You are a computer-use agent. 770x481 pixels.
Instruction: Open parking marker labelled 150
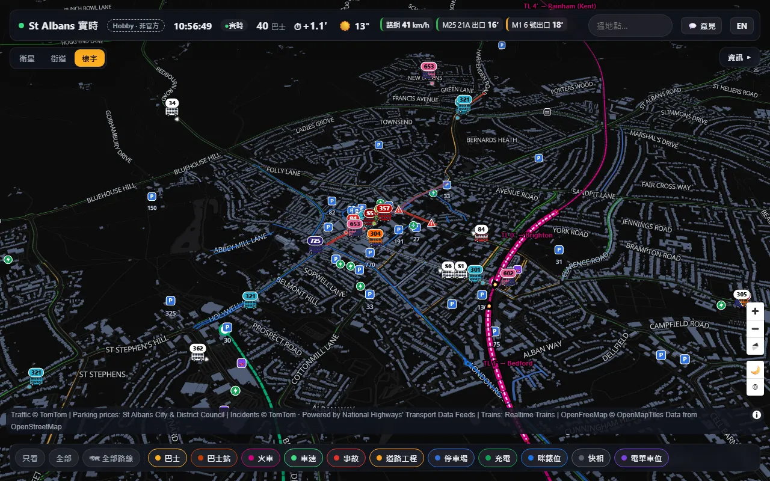152,197
